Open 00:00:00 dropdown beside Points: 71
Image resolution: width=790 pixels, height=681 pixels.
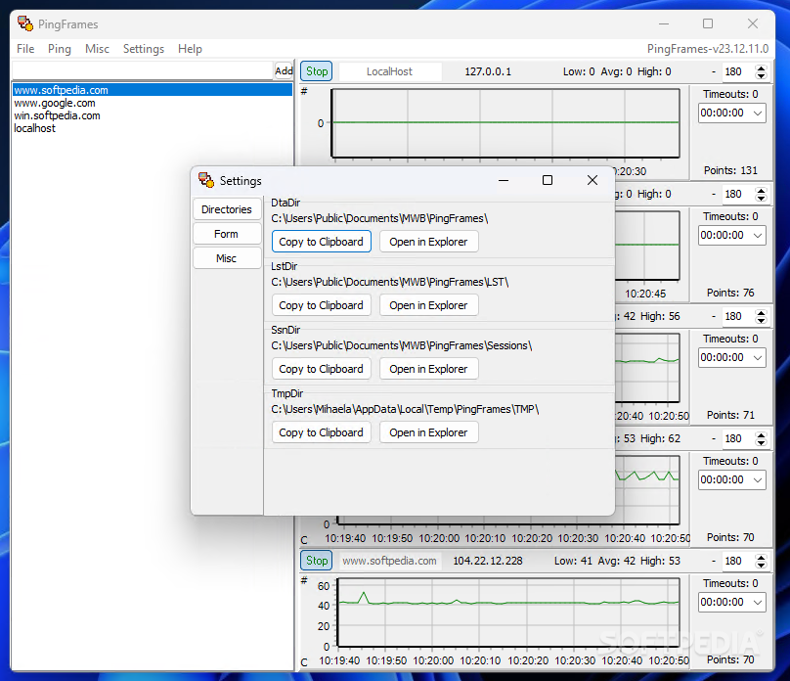[x=732, y=357]
